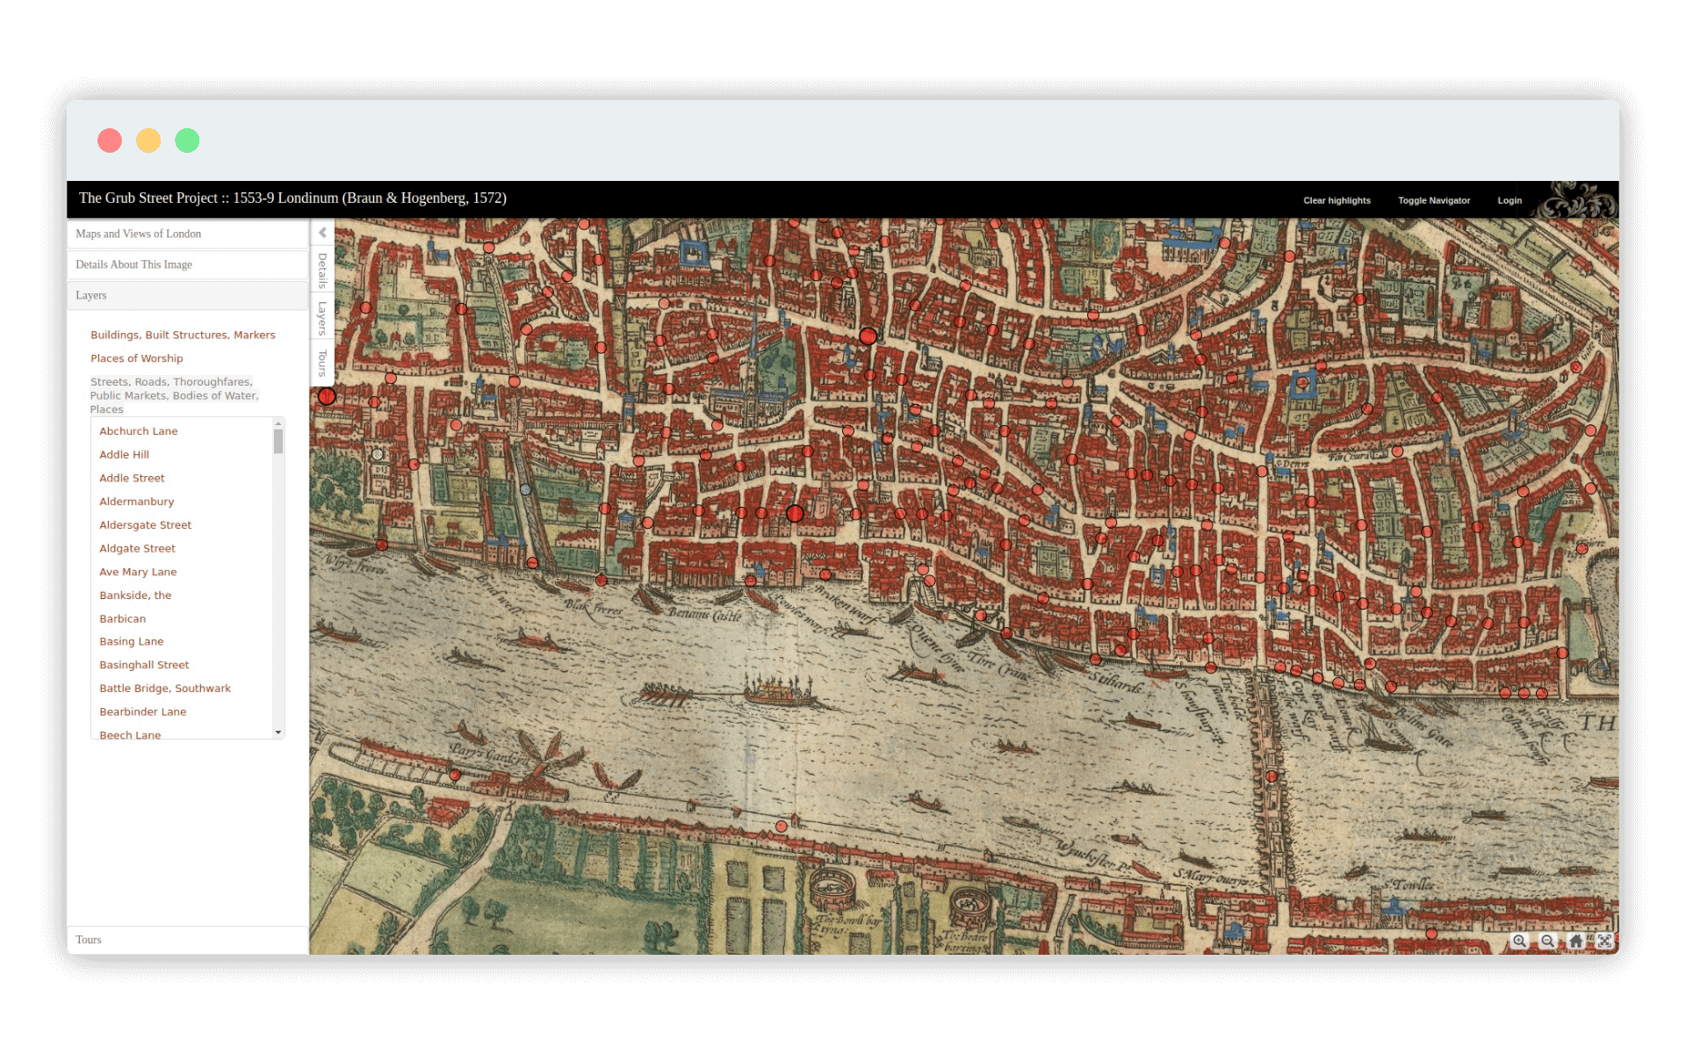Click the gray map marker west of the city
The image size is (1686, 1054).
[525, 490]
